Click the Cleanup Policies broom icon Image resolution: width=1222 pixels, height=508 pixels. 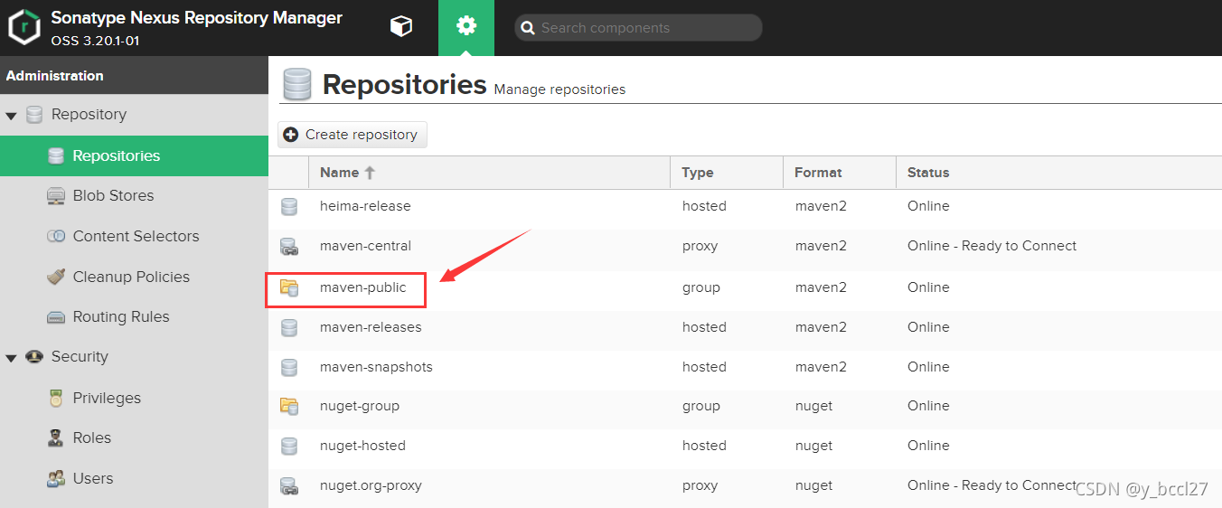(56, 277)
